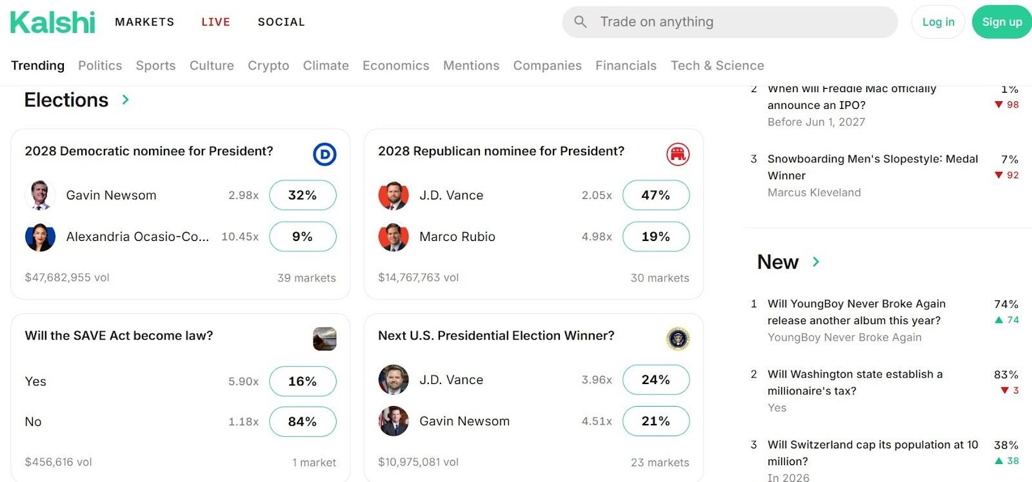
Task: Open the Washington millionaire's tax market
Action: pos(855,382)
